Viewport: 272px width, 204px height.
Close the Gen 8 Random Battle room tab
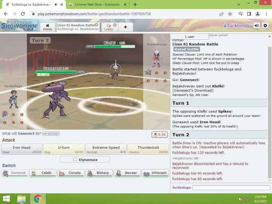97,25
